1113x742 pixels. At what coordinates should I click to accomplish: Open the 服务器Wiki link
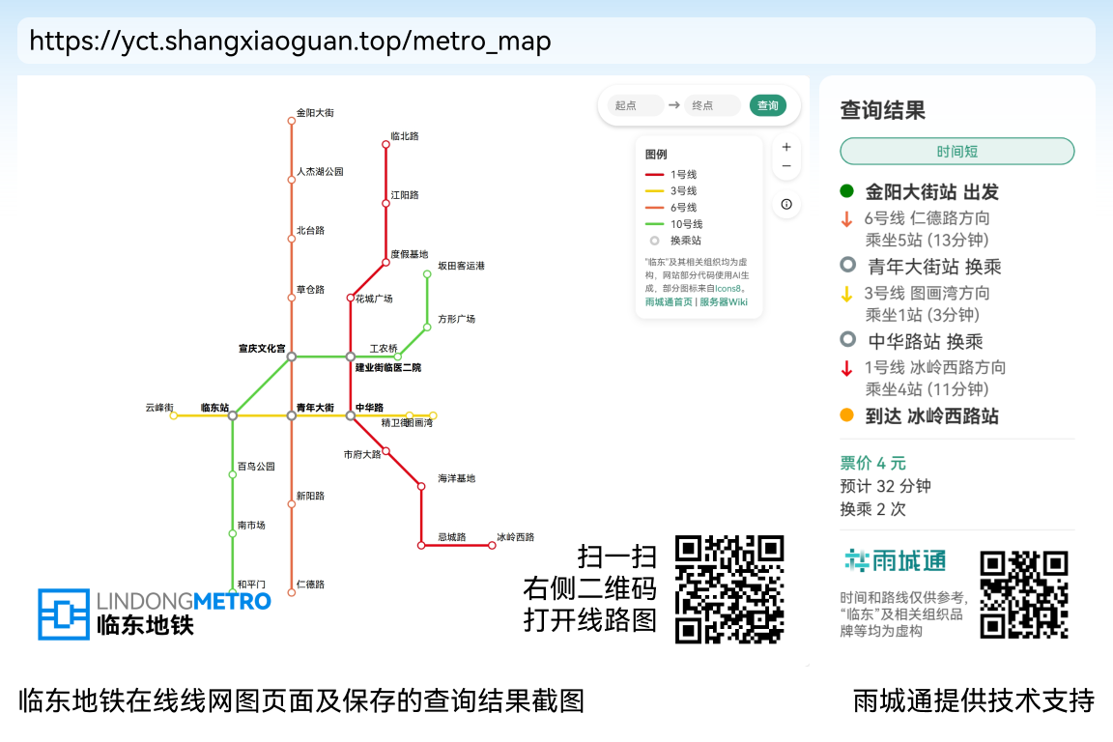click(724, 301)
